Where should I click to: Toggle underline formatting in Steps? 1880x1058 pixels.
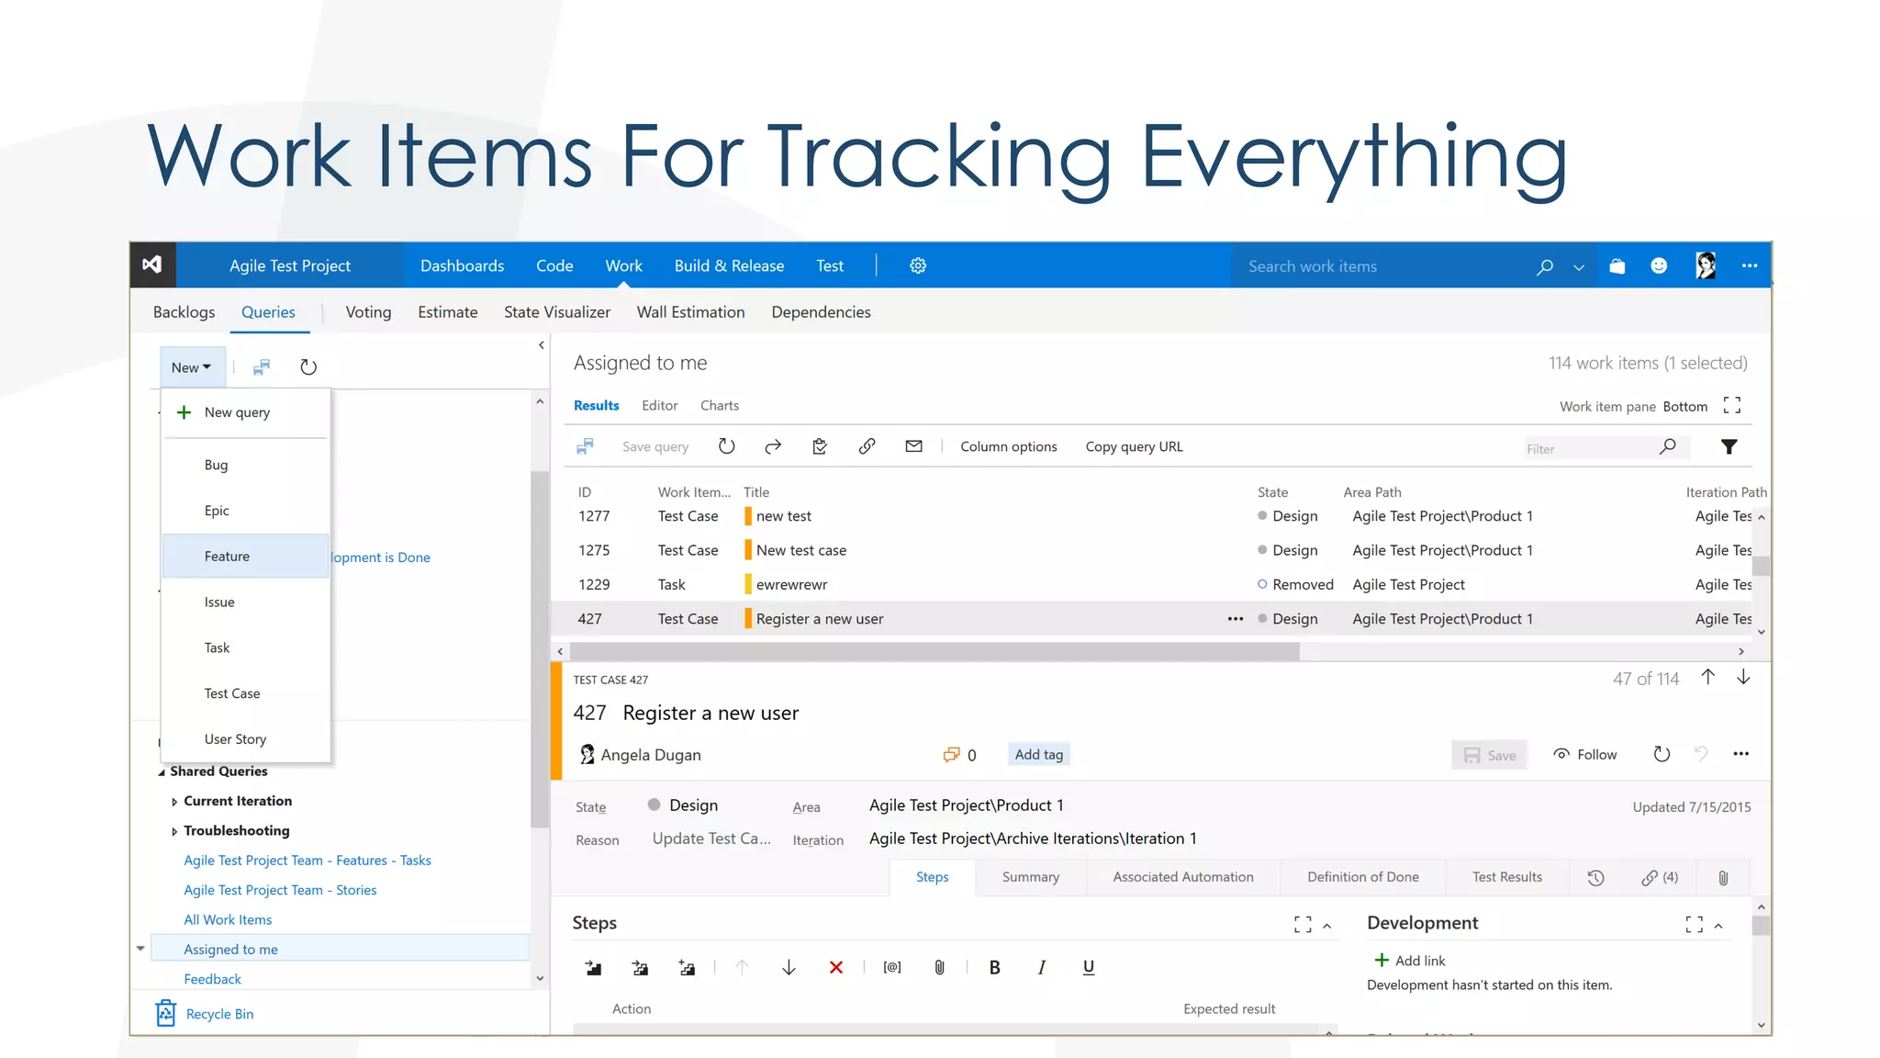pyautogui.click(x=1088, y=967)
